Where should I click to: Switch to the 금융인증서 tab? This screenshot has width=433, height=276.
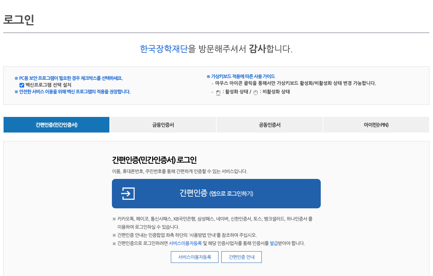pyautogui.click(x=163, y=125)
